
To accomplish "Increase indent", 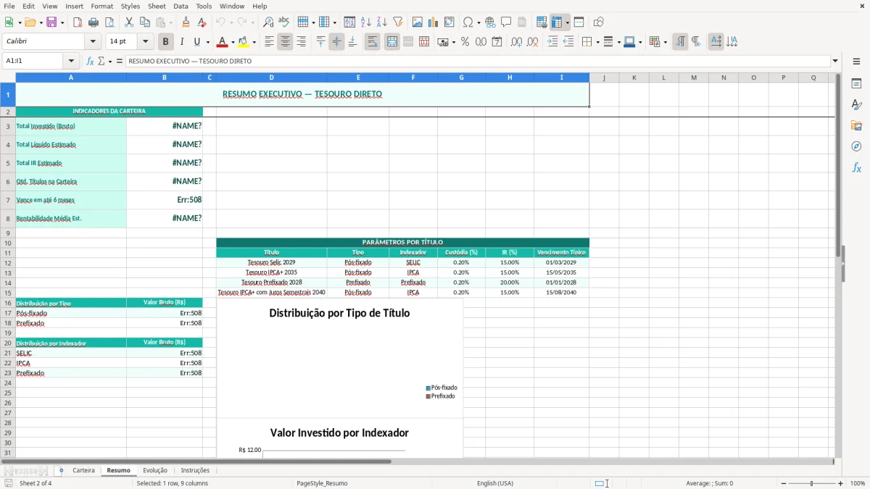I will 552,42.
